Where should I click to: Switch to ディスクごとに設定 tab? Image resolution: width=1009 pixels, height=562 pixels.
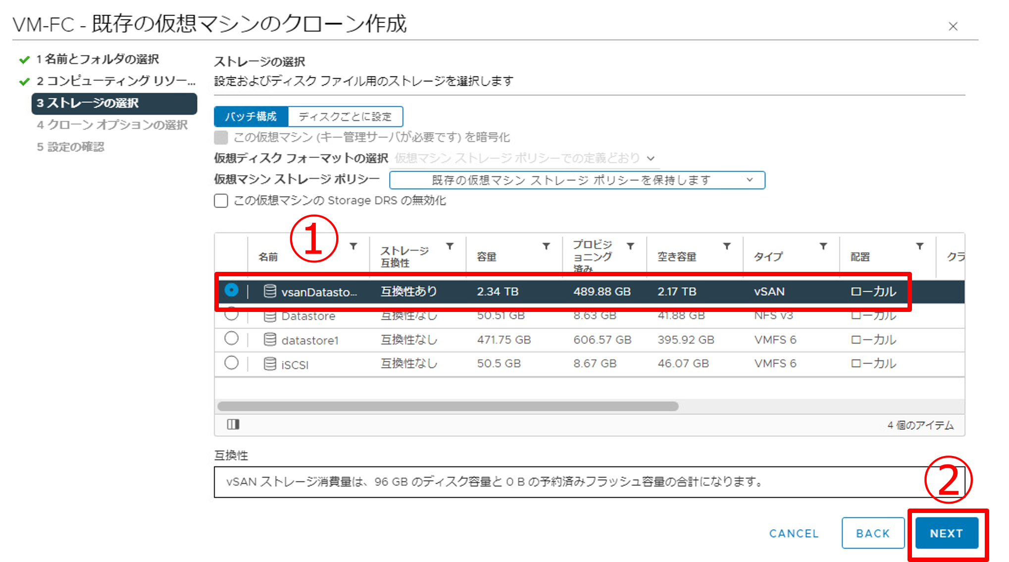click(x=345, y=117)
